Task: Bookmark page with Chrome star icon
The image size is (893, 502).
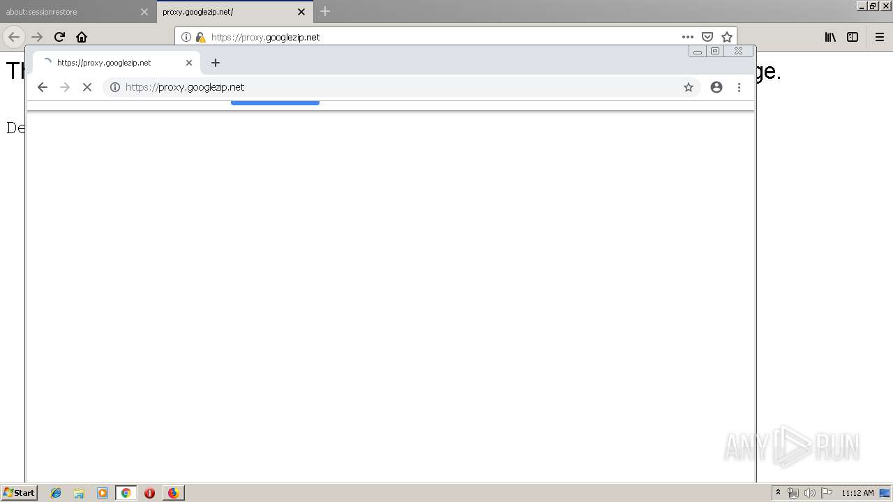Action: pyautogui.click(x=689, y=87)
